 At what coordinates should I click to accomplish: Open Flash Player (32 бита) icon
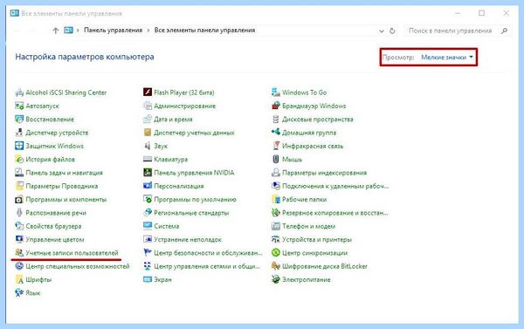(148, 93)
